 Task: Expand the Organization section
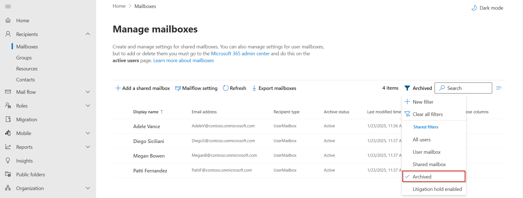tap(88, 188)
